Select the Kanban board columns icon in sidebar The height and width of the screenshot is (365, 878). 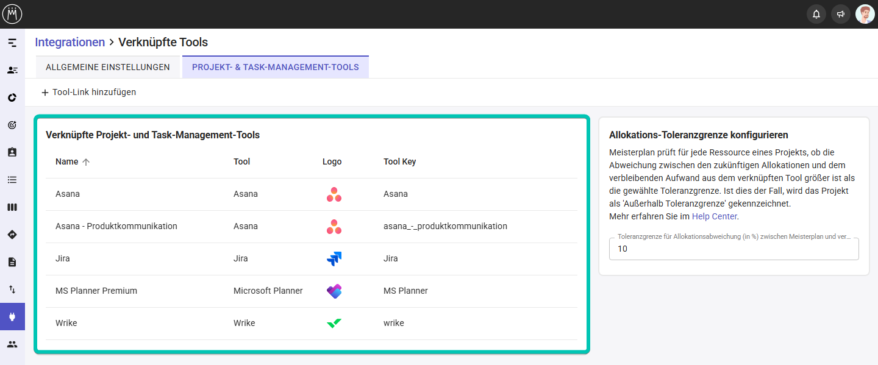click(x=12, y=207)
